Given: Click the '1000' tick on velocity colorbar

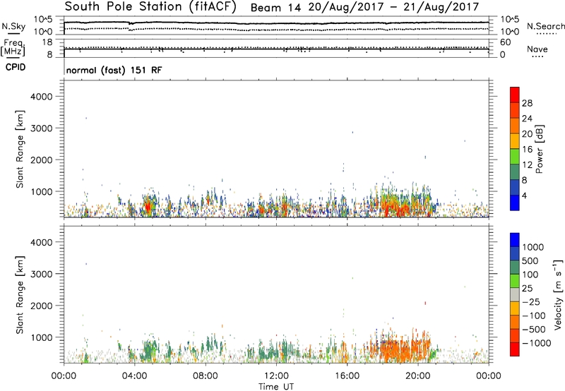Looking at the screenshot, I should 533,247.
